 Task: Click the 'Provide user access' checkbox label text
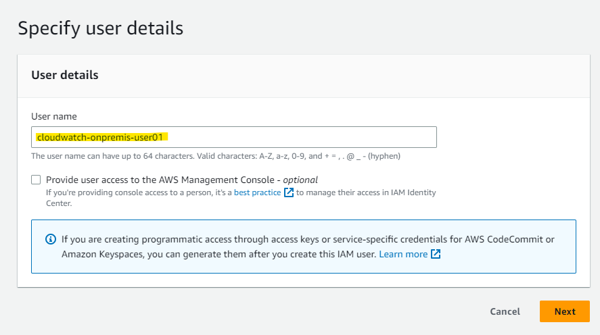[162, 180]
